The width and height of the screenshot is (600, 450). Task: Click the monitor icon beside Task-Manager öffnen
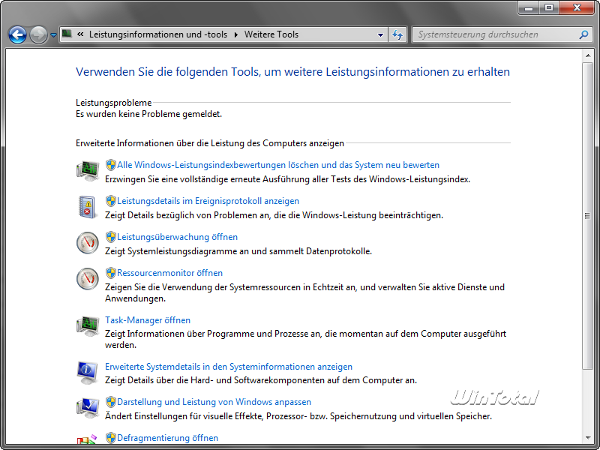[88, 326]
